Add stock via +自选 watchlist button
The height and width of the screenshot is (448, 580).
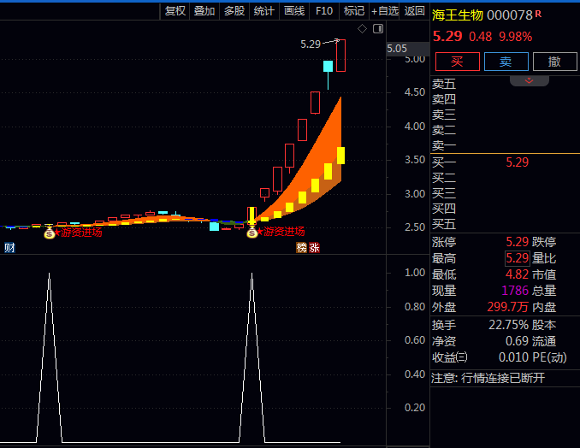click(384, 11)
